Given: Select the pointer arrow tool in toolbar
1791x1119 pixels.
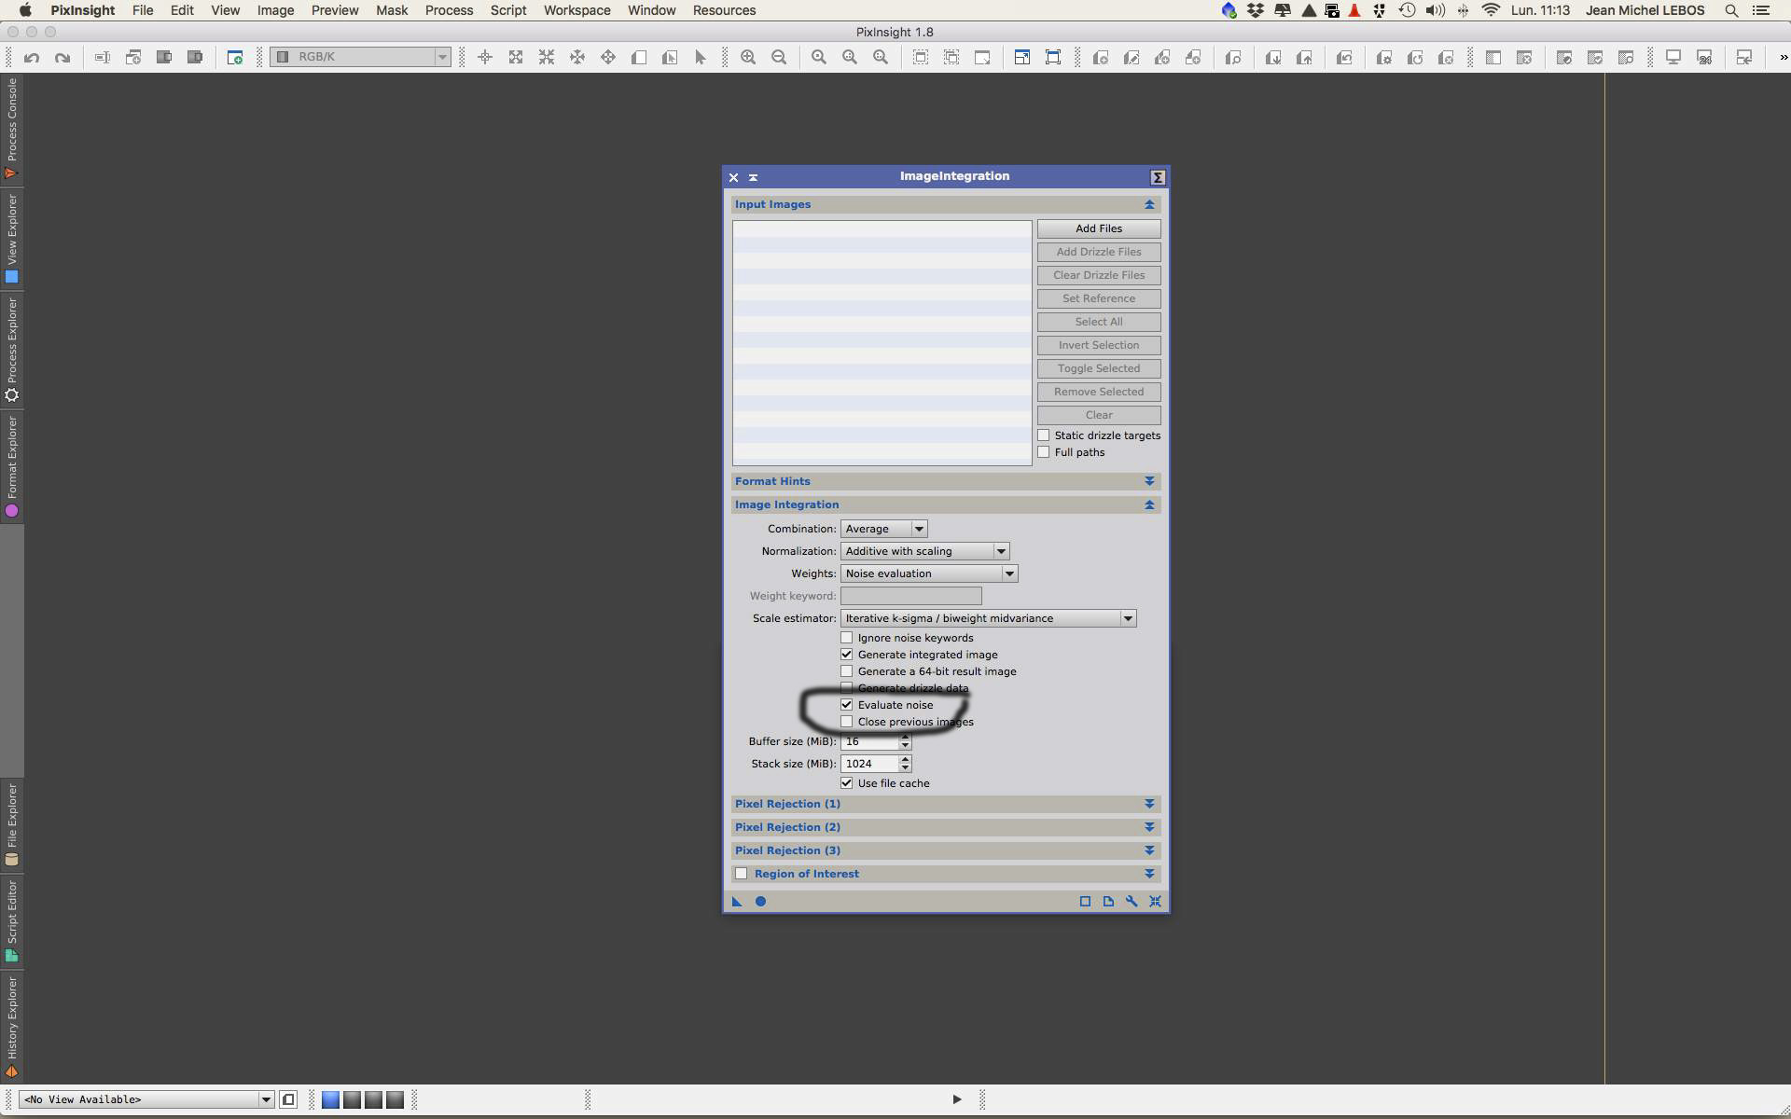Looking at the screenshot, I should pyautogui.click(x=701, y=58).
